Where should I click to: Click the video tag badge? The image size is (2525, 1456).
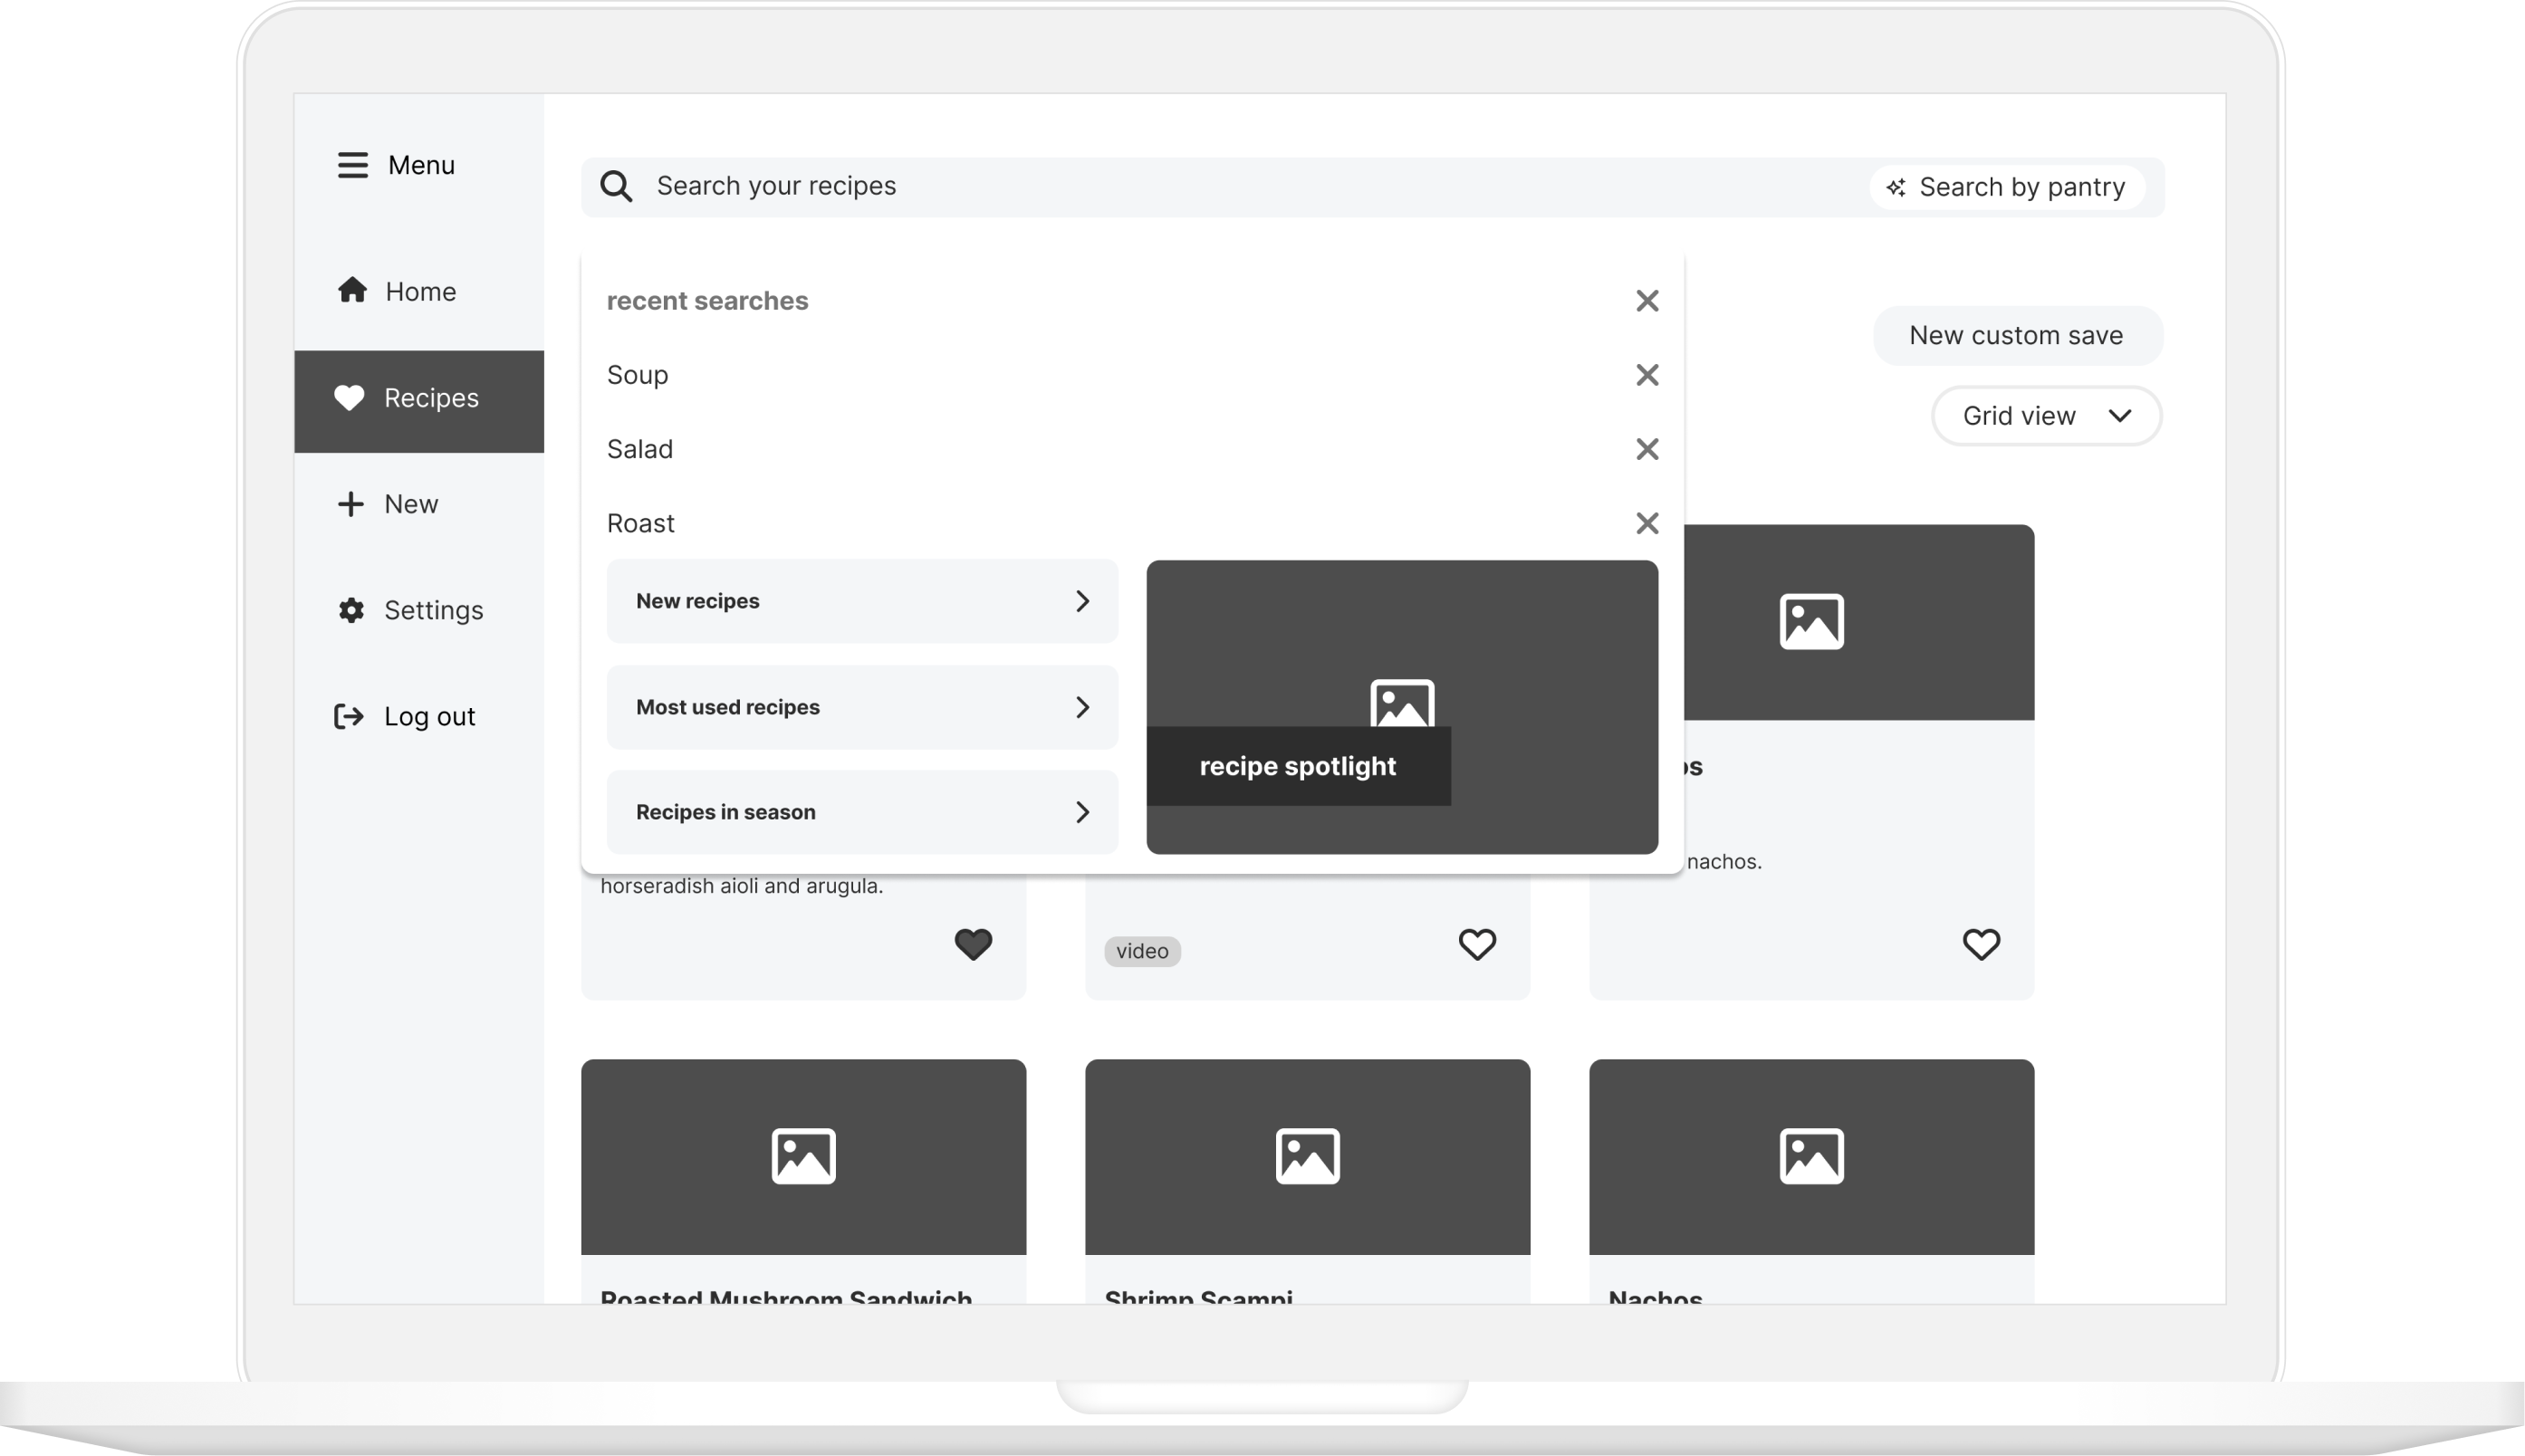1142,951
